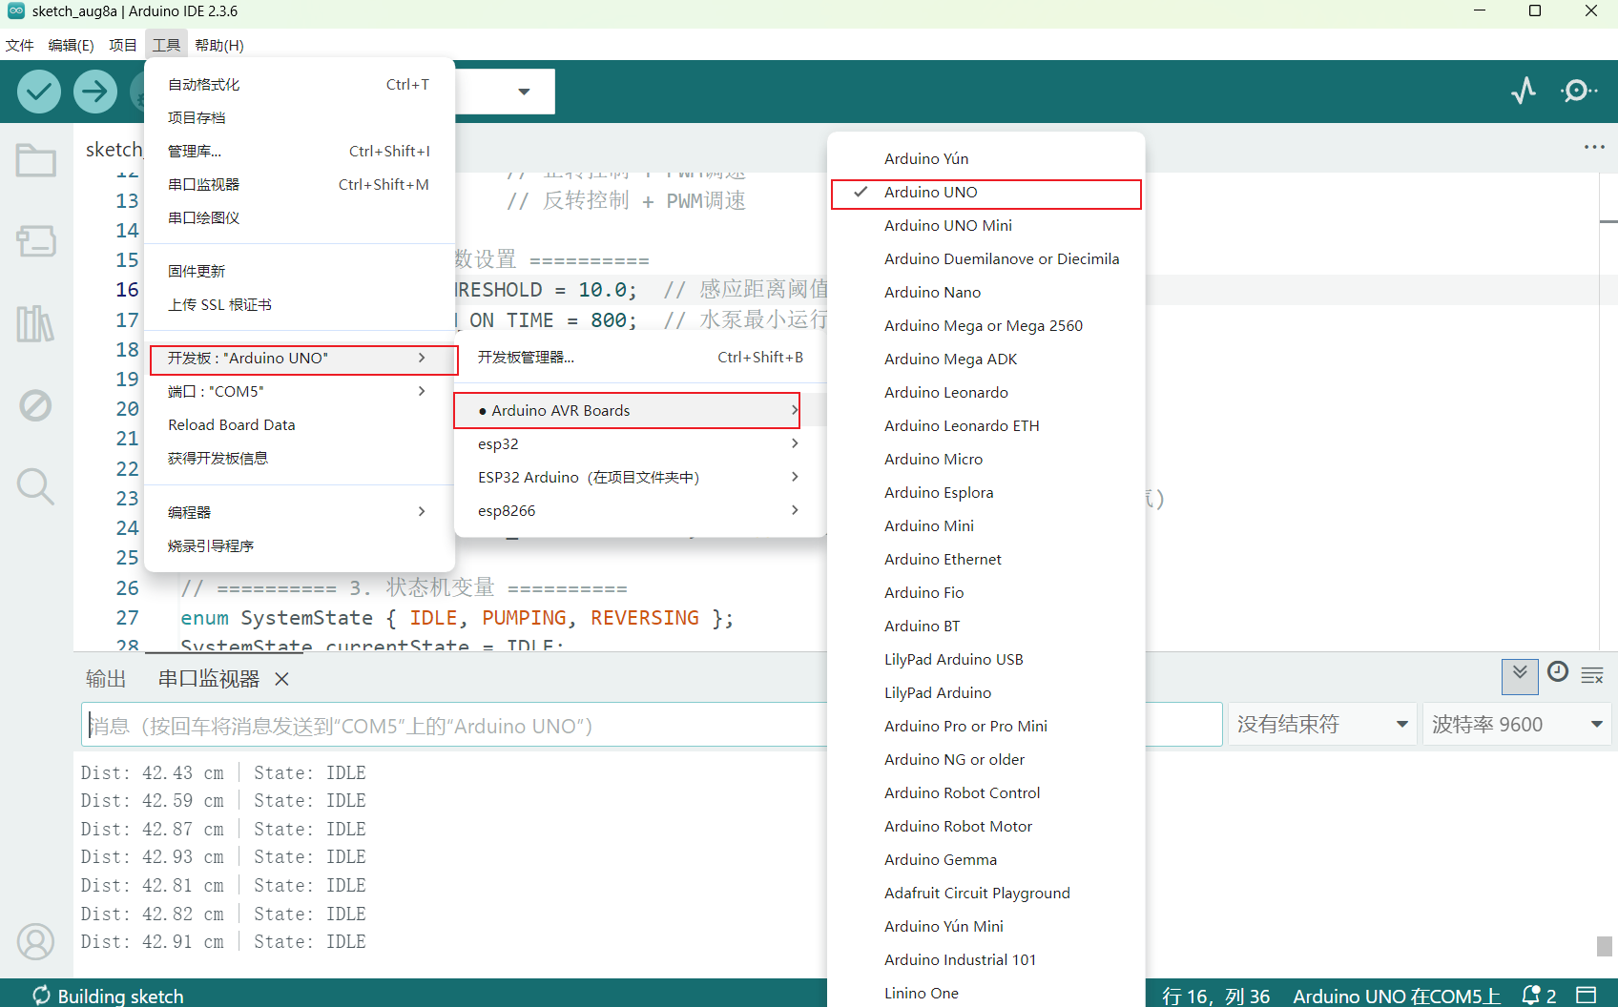Viewport: 1618px width, 1007px height.
Task: Open the Boards Manager sidebar icon
Action: point(36,241)
